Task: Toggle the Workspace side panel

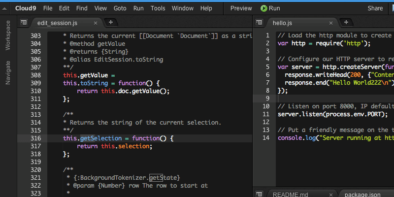Action: tap(8, 35)
